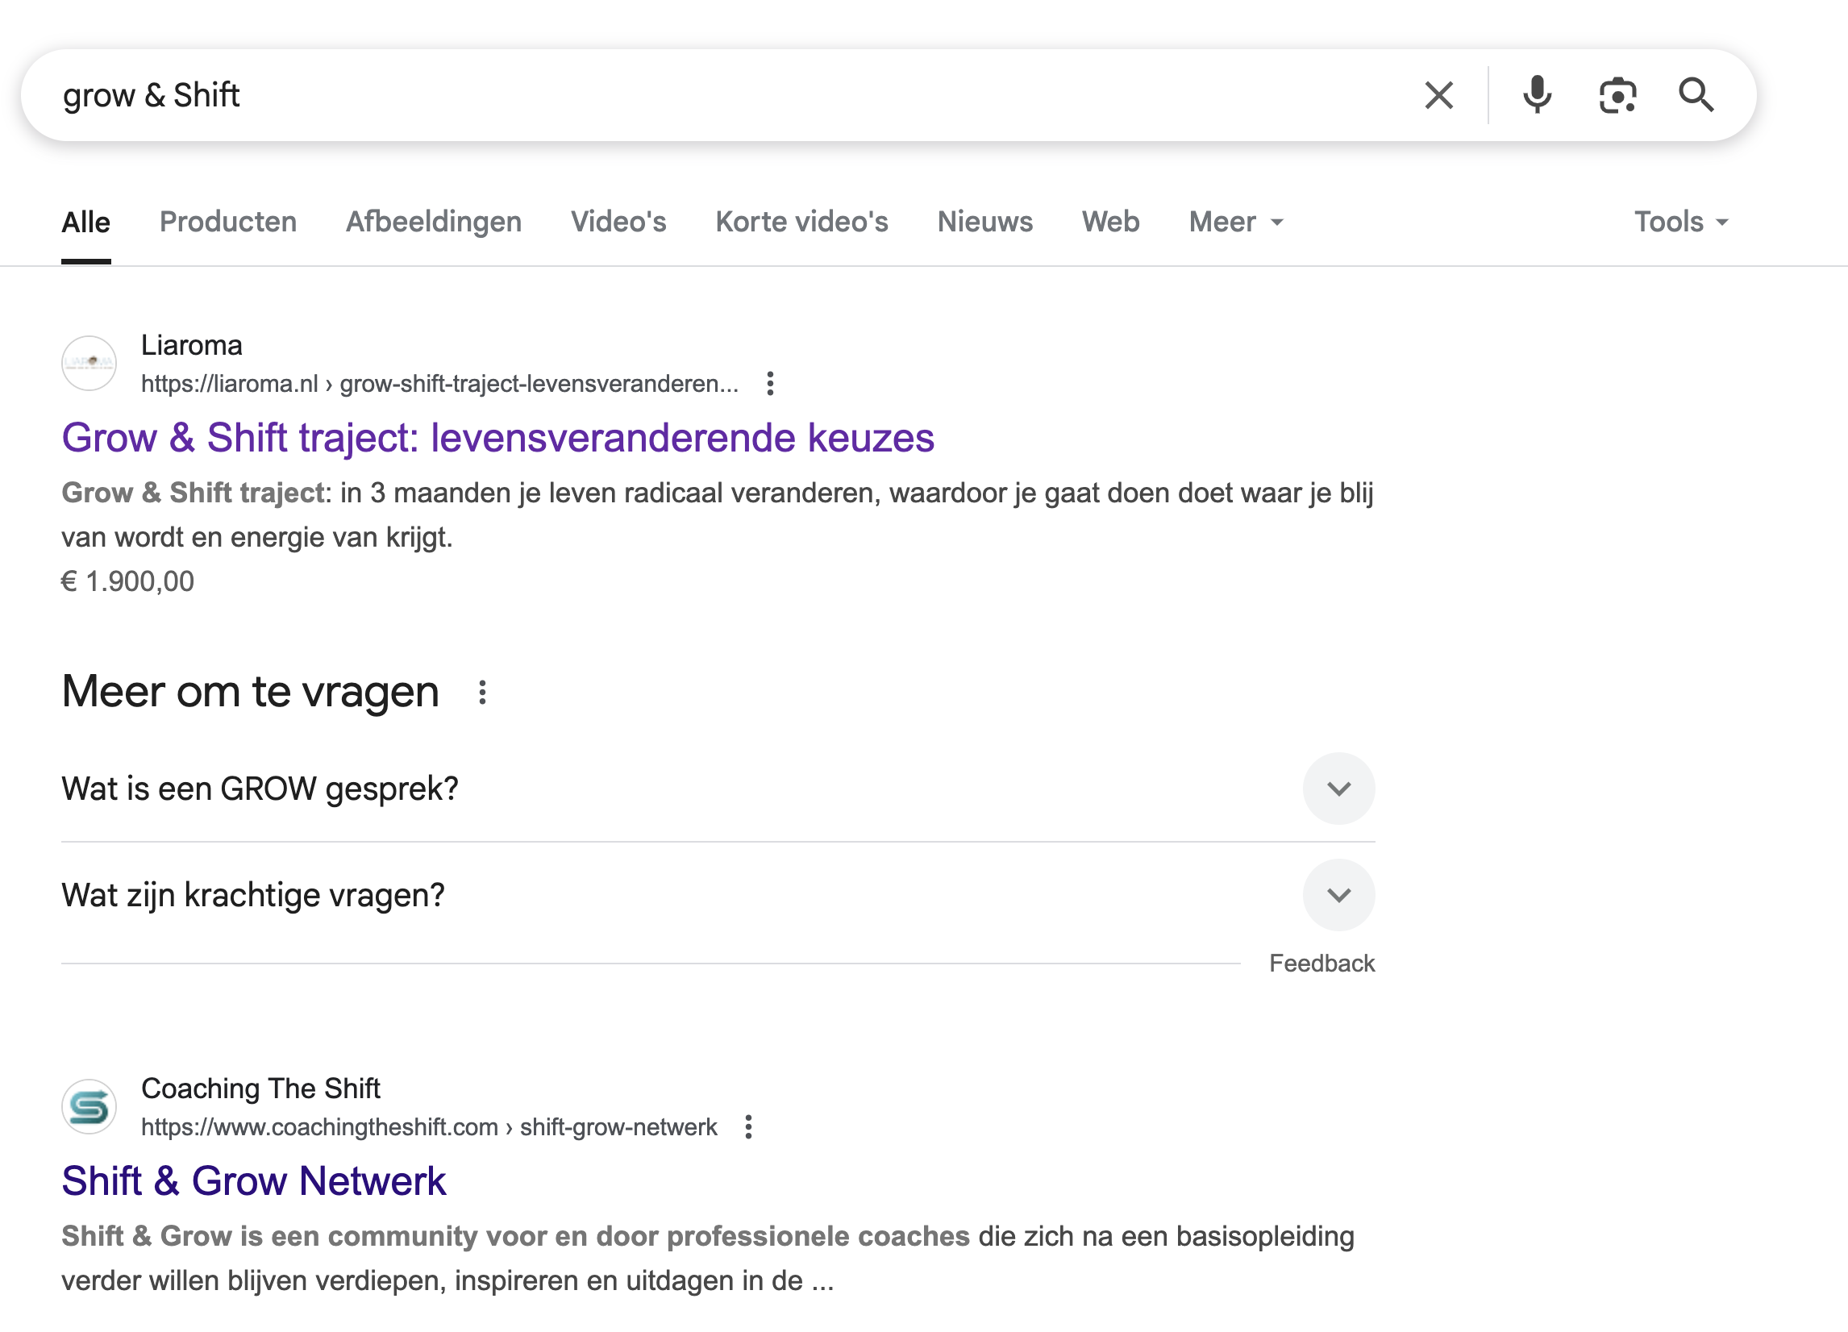Switch to the Nieuws tab
Image resolution: width=1848 pixels, height=1332 pixels.
[x=984, y=222]
